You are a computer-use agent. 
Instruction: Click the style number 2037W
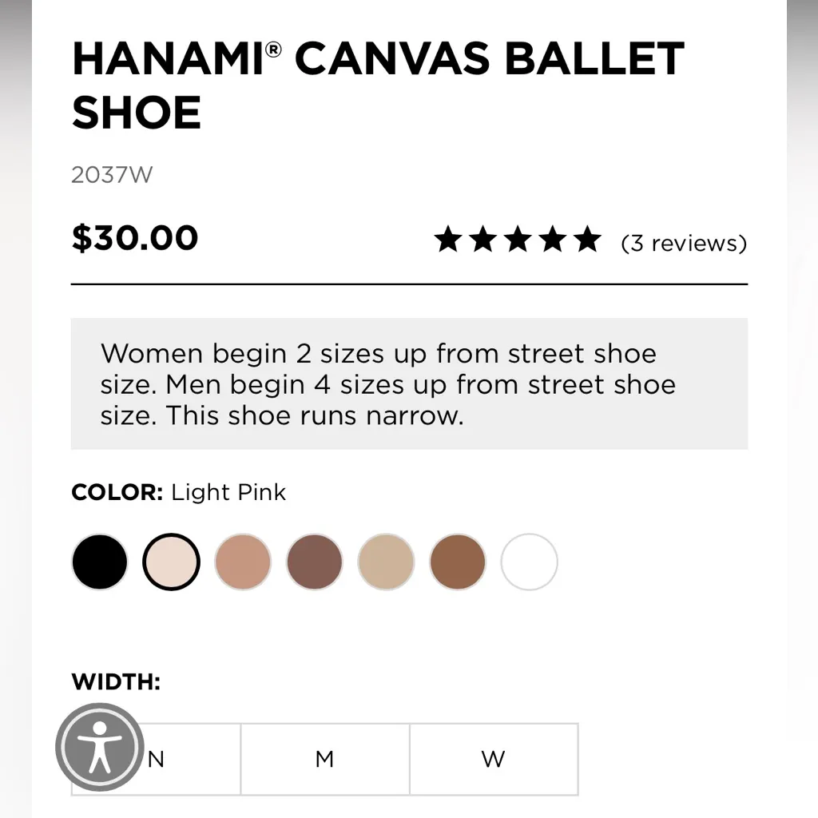pos(111,174)
